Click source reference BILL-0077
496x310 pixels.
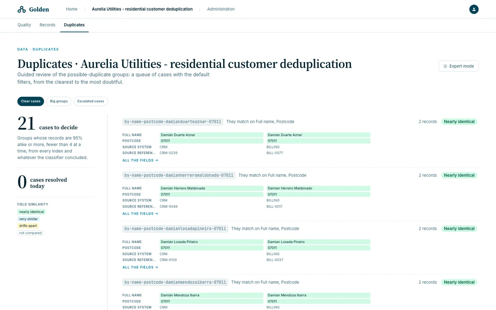click(274, 153)
